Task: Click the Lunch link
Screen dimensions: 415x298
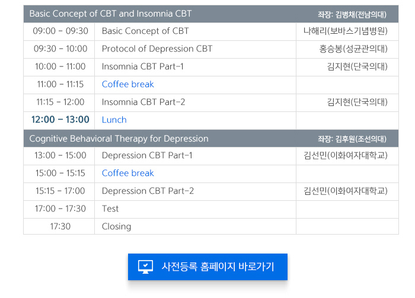Action: (x=114, y=120)
